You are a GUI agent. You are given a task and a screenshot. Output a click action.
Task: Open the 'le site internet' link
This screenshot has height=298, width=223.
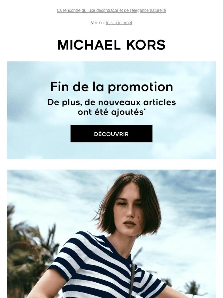pyautogui.click(x=119, y=23)
